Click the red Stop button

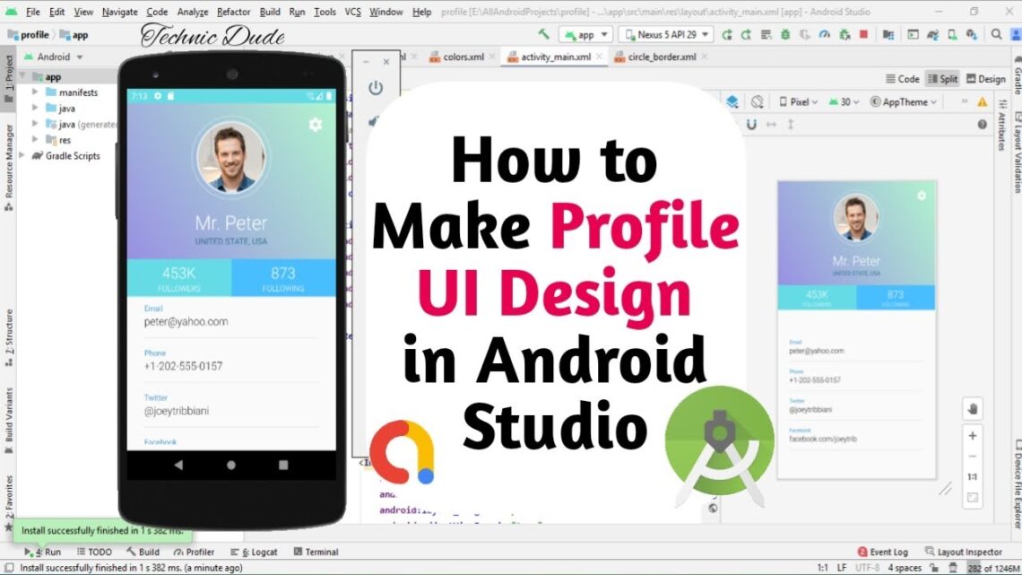click(x=863, y=35)
